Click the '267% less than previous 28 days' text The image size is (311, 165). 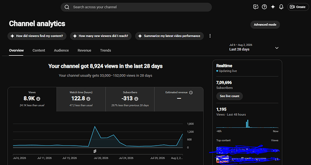[x=130, y=106]
